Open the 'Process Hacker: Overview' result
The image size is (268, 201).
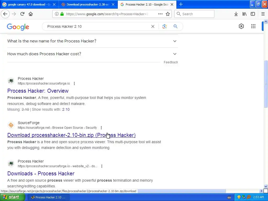pyautogui.click(x=38, y=91)
